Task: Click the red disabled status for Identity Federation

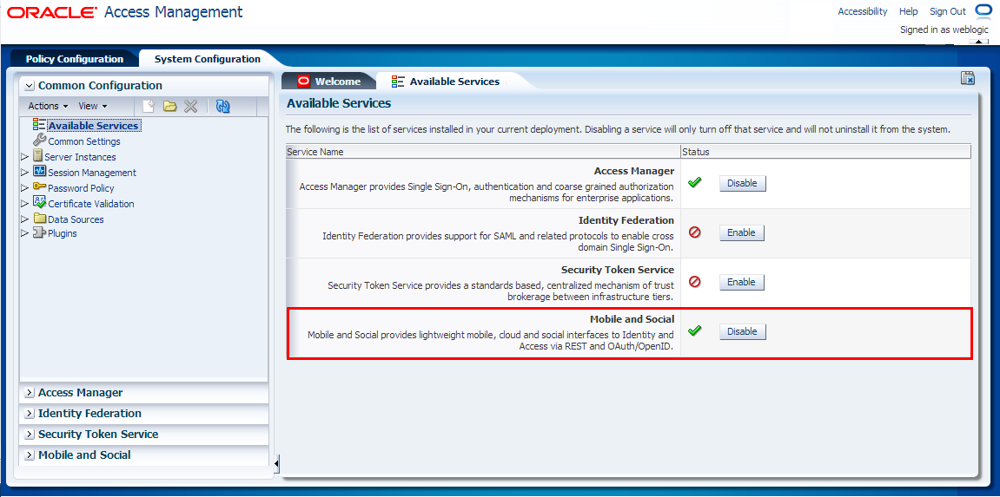Action: (x=694, y=232)
